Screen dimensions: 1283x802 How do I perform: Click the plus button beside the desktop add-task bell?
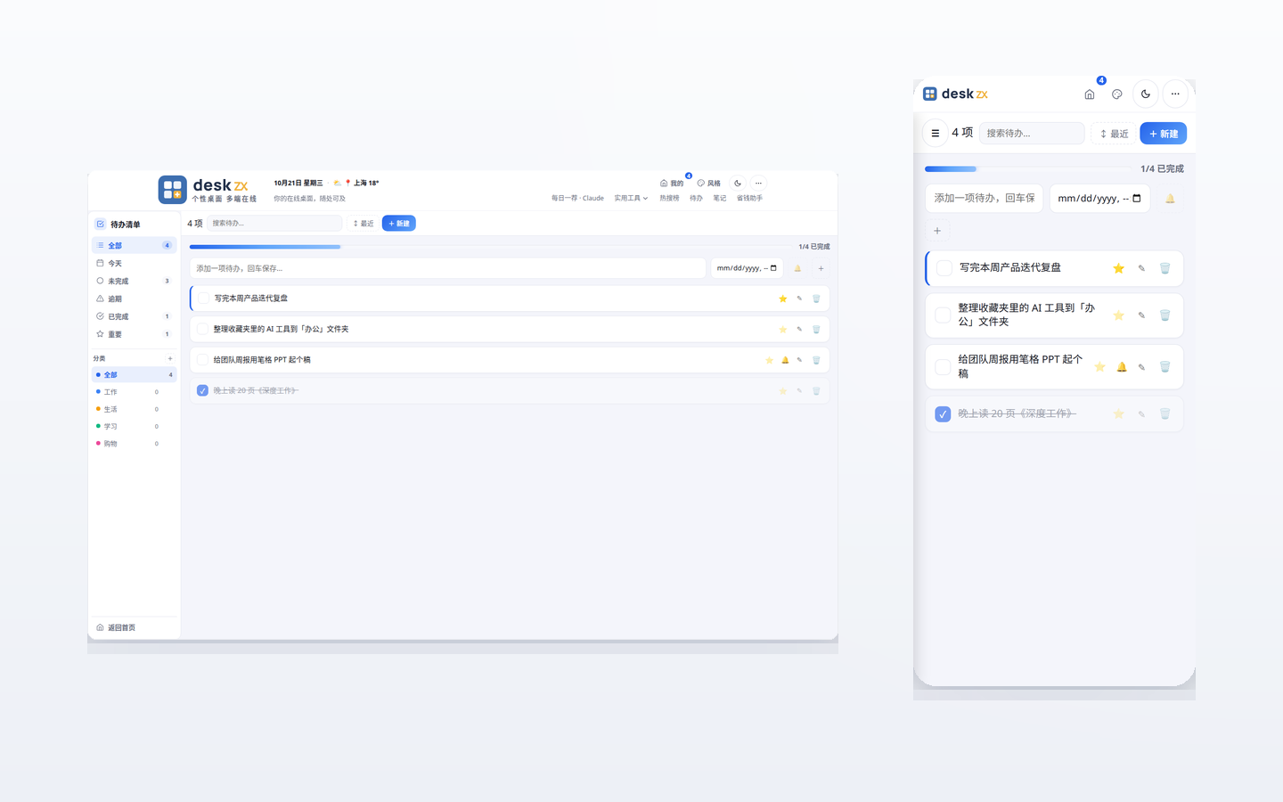pyautogui.click(x=821, y=268)
